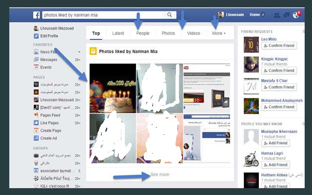Open the Events link in the sidebar

[46, 67]
